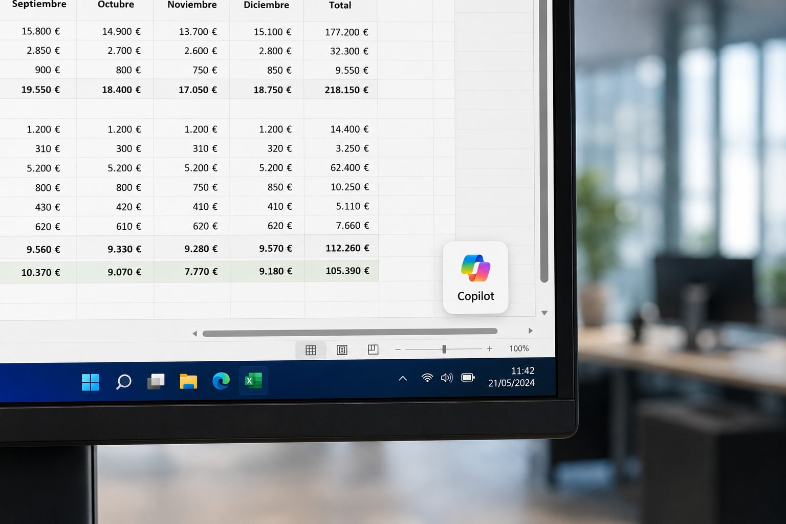
Task: Click the vertical scrollbar thumb
Action: 544,141
